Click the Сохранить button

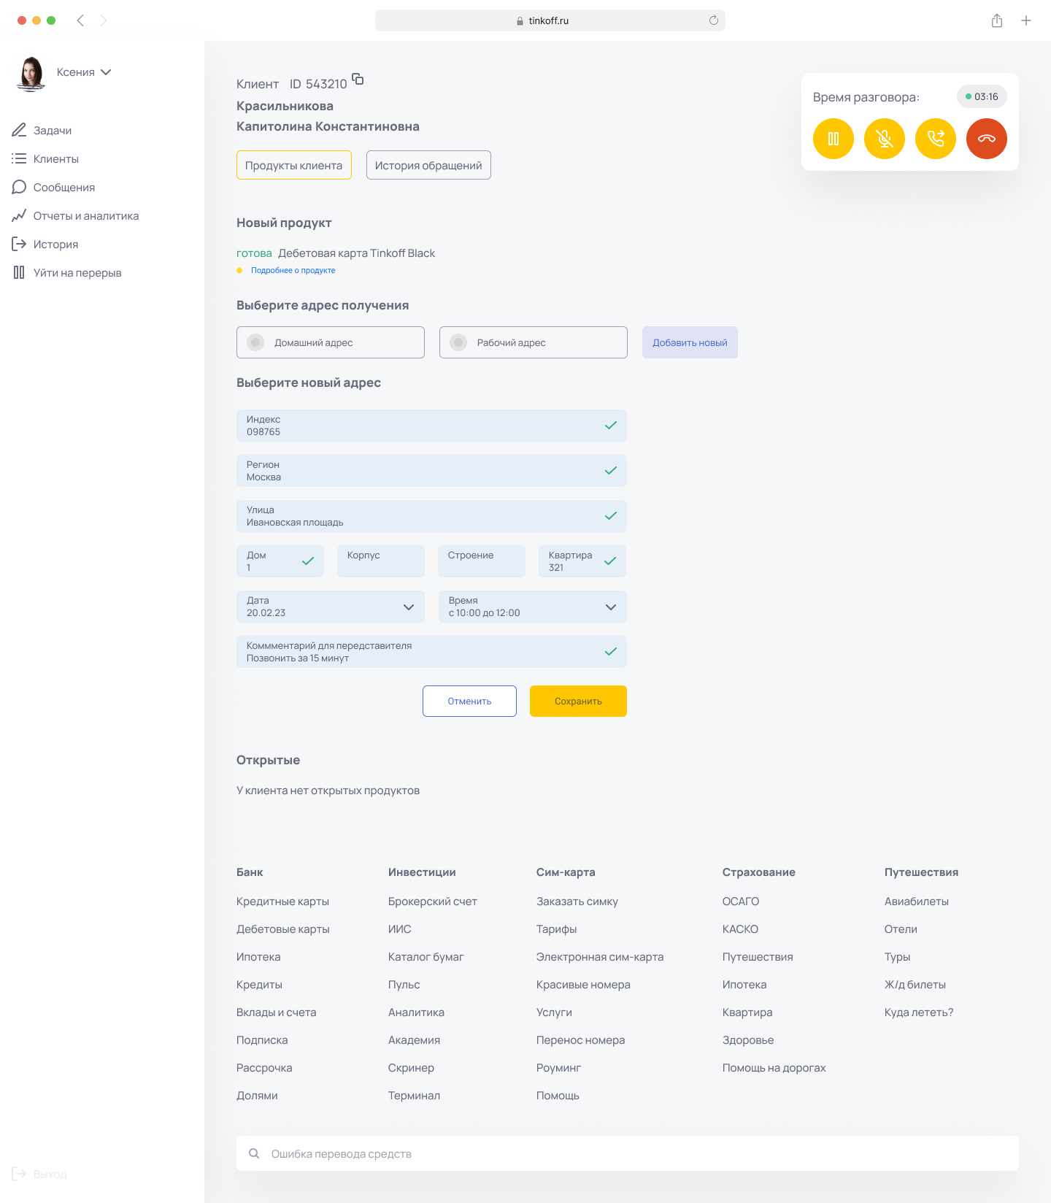point(578,702)
